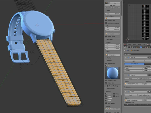Enable face normals display icon
151x113 pixels.
110,109
